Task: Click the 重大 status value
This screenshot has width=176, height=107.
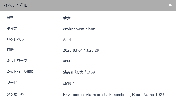Action: (67, 18)
